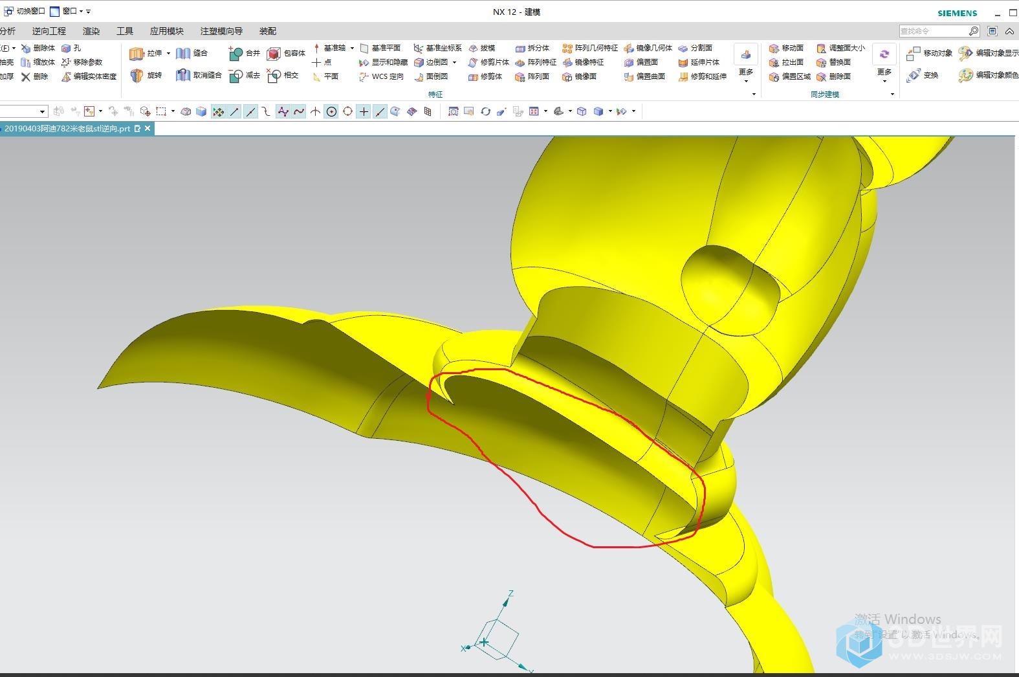The height and width of the screenshot is (677, 1019).
Task: Click the 移动面 move face tool
Action: pyautogui.click(x=786, y=48)
